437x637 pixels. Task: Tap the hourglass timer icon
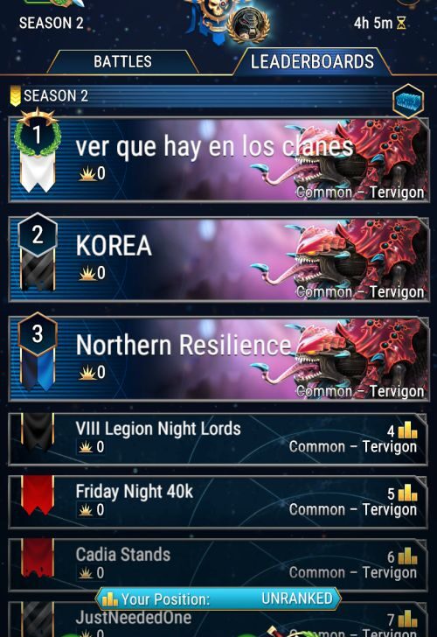401,23
